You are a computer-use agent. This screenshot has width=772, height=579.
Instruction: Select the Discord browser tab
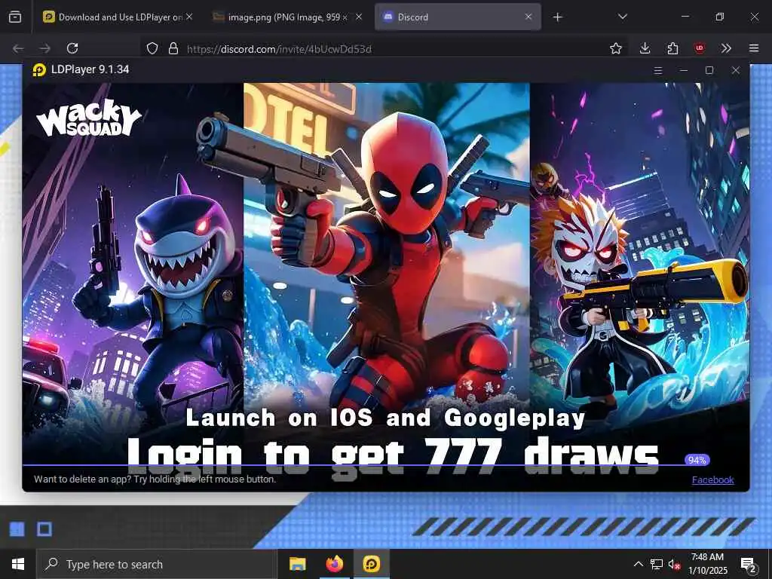click(x=458, y=17)
